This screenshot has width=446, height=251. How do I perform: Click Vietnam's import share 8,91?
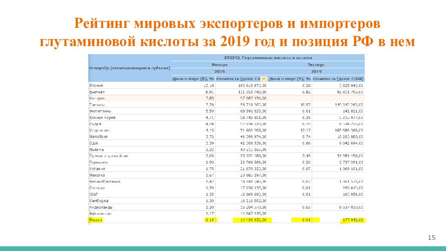coord(210,92)
